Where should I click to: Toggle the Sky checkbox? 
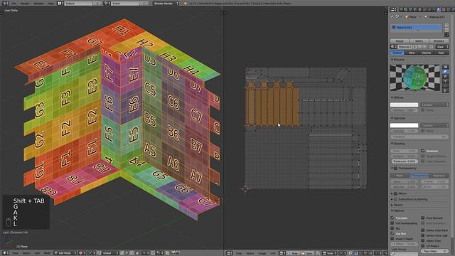coord(392,228)
